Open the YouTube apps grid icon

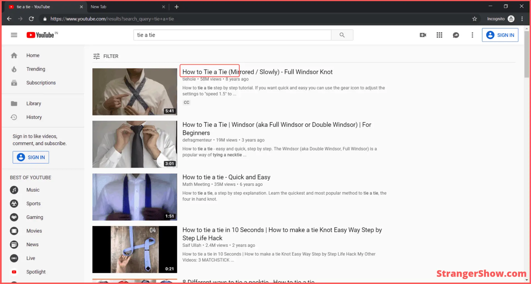pos(439,35)
